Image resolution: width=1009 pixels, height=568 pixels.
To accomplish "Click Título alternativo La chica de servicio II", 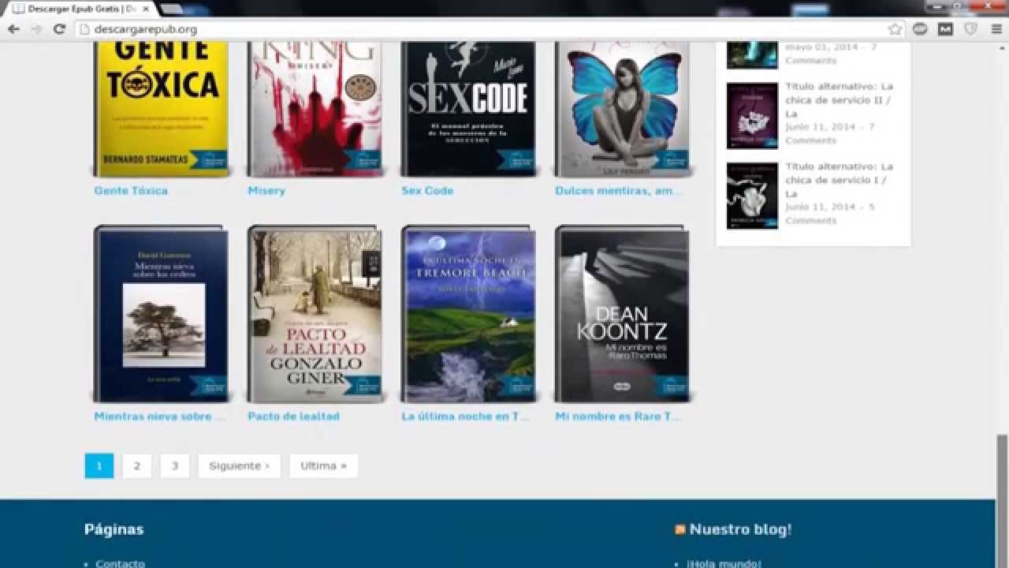I will tap(840, 100).
